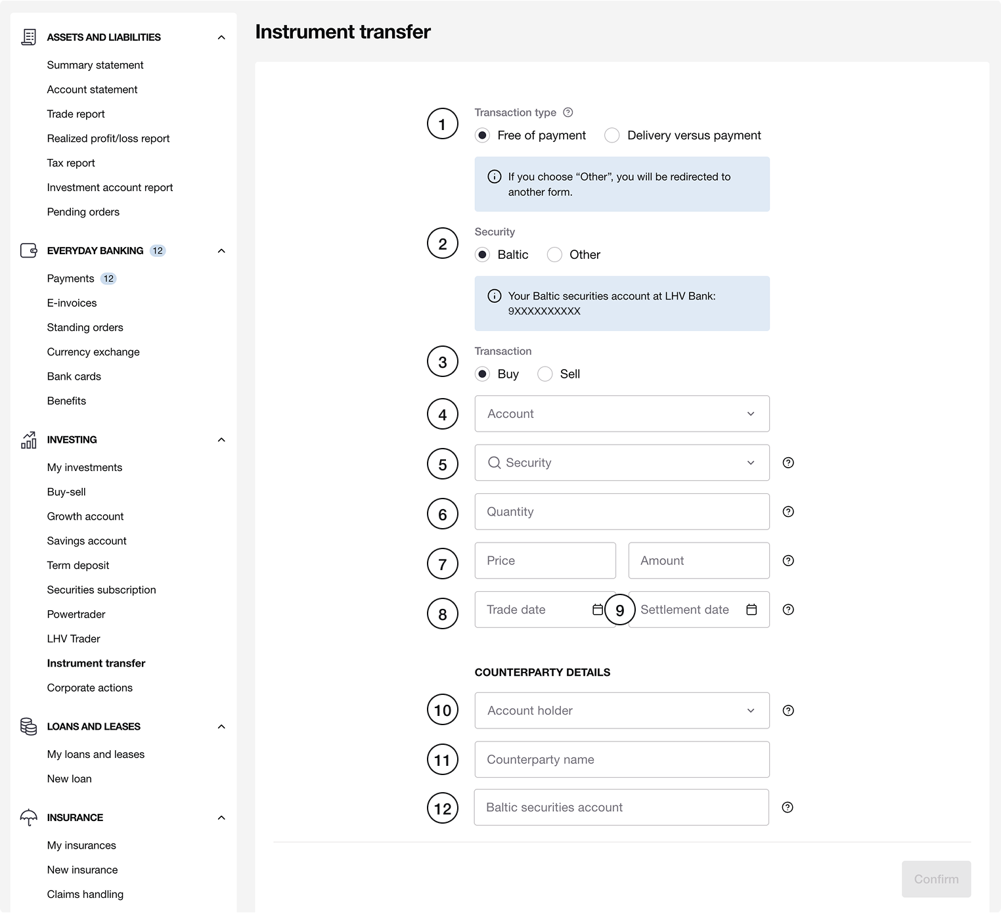1001x913 pixels.
Task: Click into the Counterparty name field
Action: tap(621, 759)
